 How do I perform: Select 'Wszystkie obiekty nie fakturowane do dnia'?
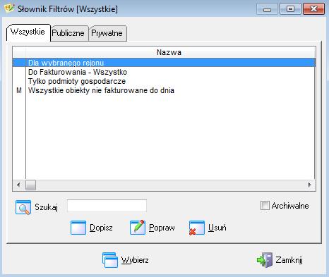164,90
